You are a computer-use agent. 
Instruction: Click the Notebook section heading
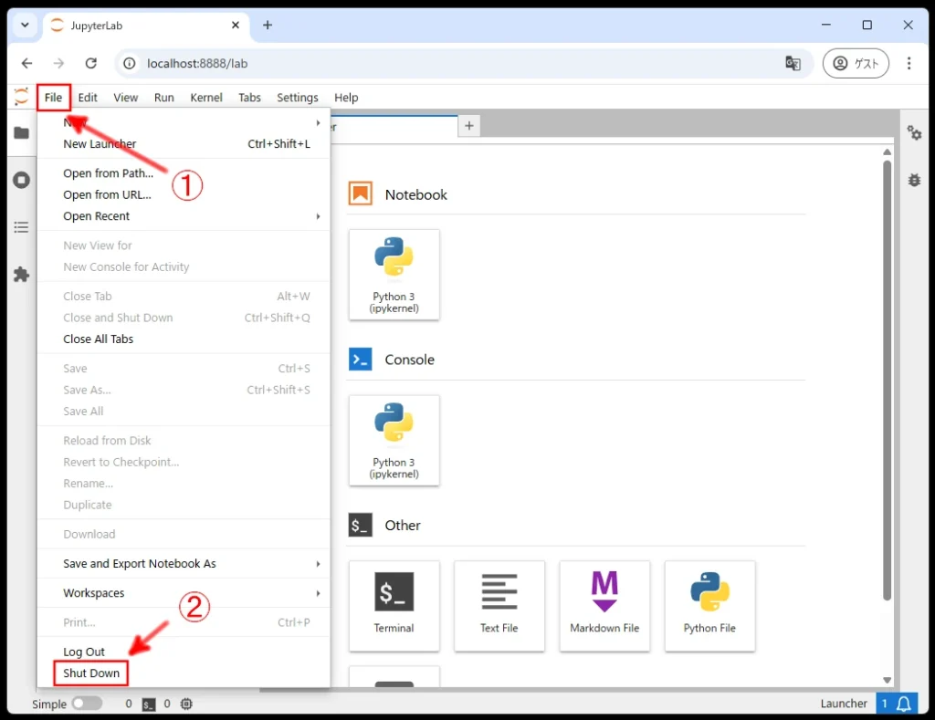click(416, 195)
